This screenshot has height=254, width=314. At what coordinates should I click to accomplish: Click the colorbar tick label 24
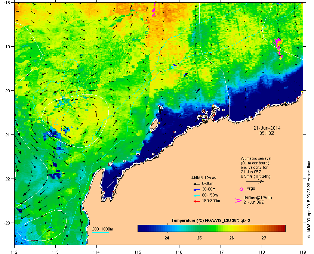167,238
